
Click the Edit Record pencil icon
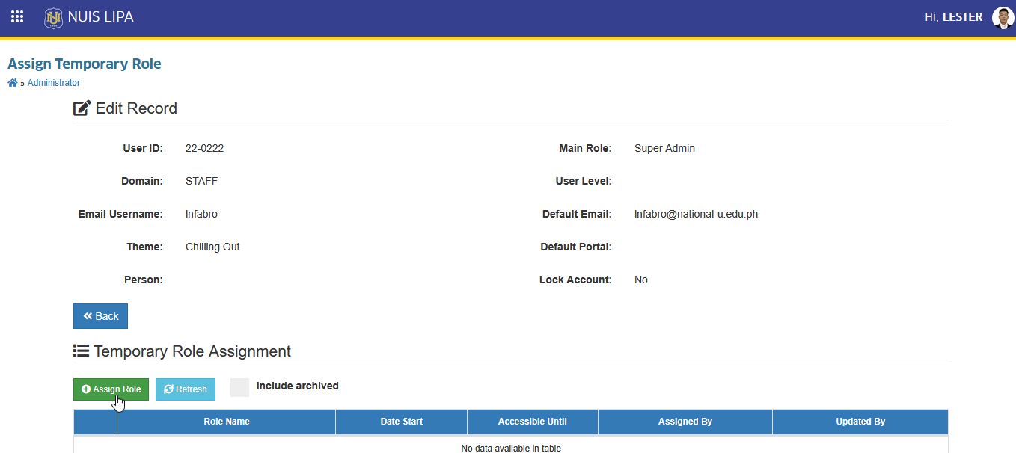(82, 108)
